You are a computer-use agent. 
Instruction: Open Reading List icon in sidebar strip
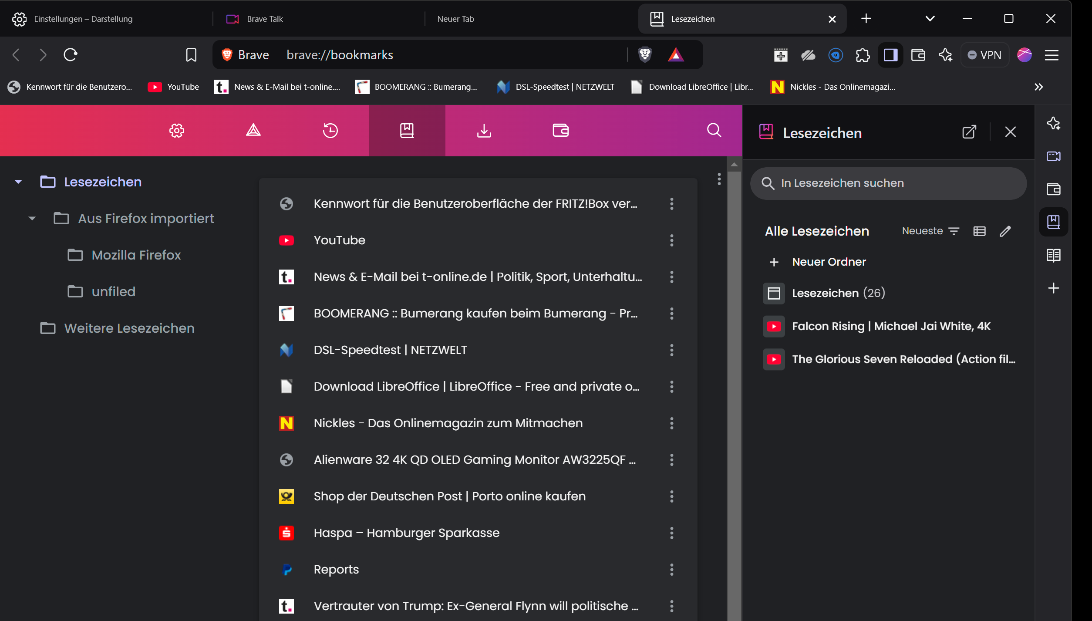pos(1054,255)
